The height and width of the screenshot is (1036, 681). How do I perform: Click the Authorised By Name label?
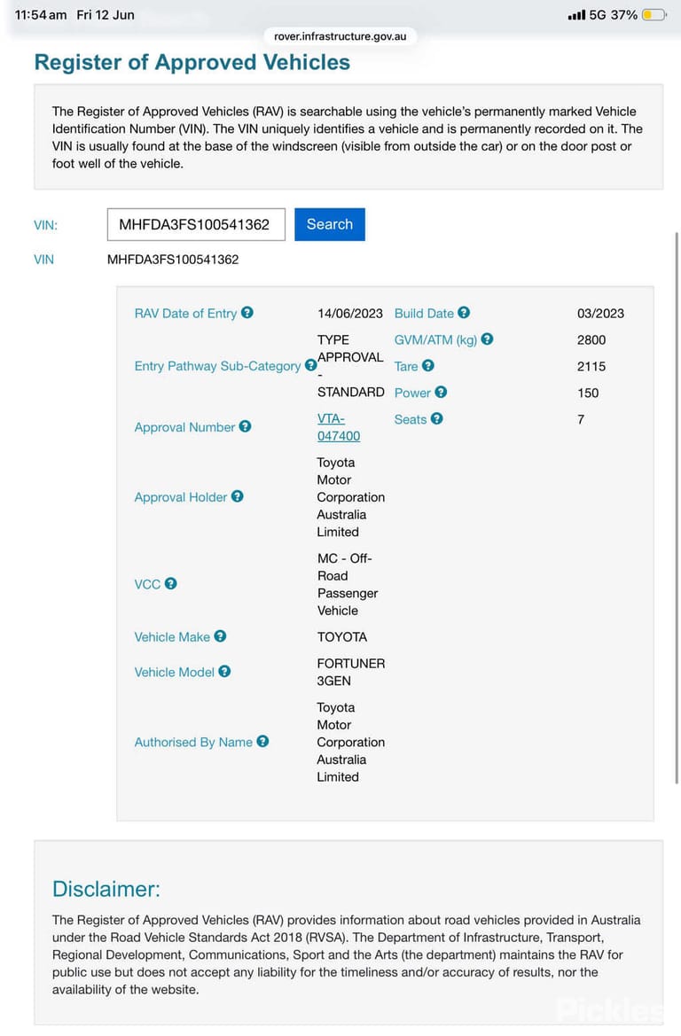point(193,742)
